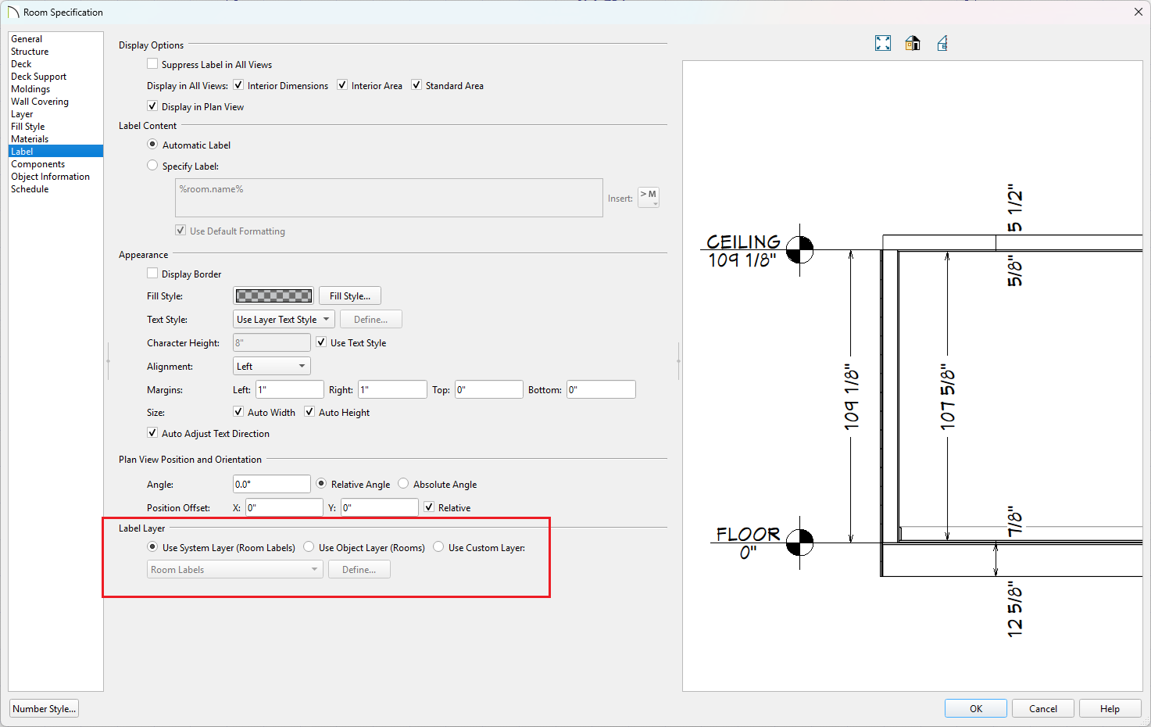Click the Right margin input field
This screenshot has width=1151, height=727.
[x=392, y=389]
